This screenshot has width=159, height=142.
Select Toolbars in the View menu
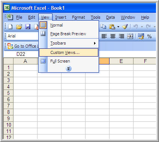click(69, 43)
